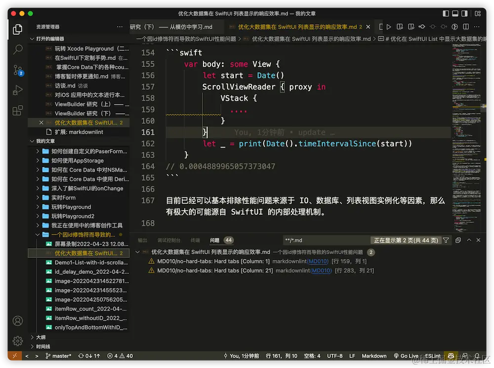Click the **/*.md filter input field
The image size is (494, 368).
coord(326,240)
